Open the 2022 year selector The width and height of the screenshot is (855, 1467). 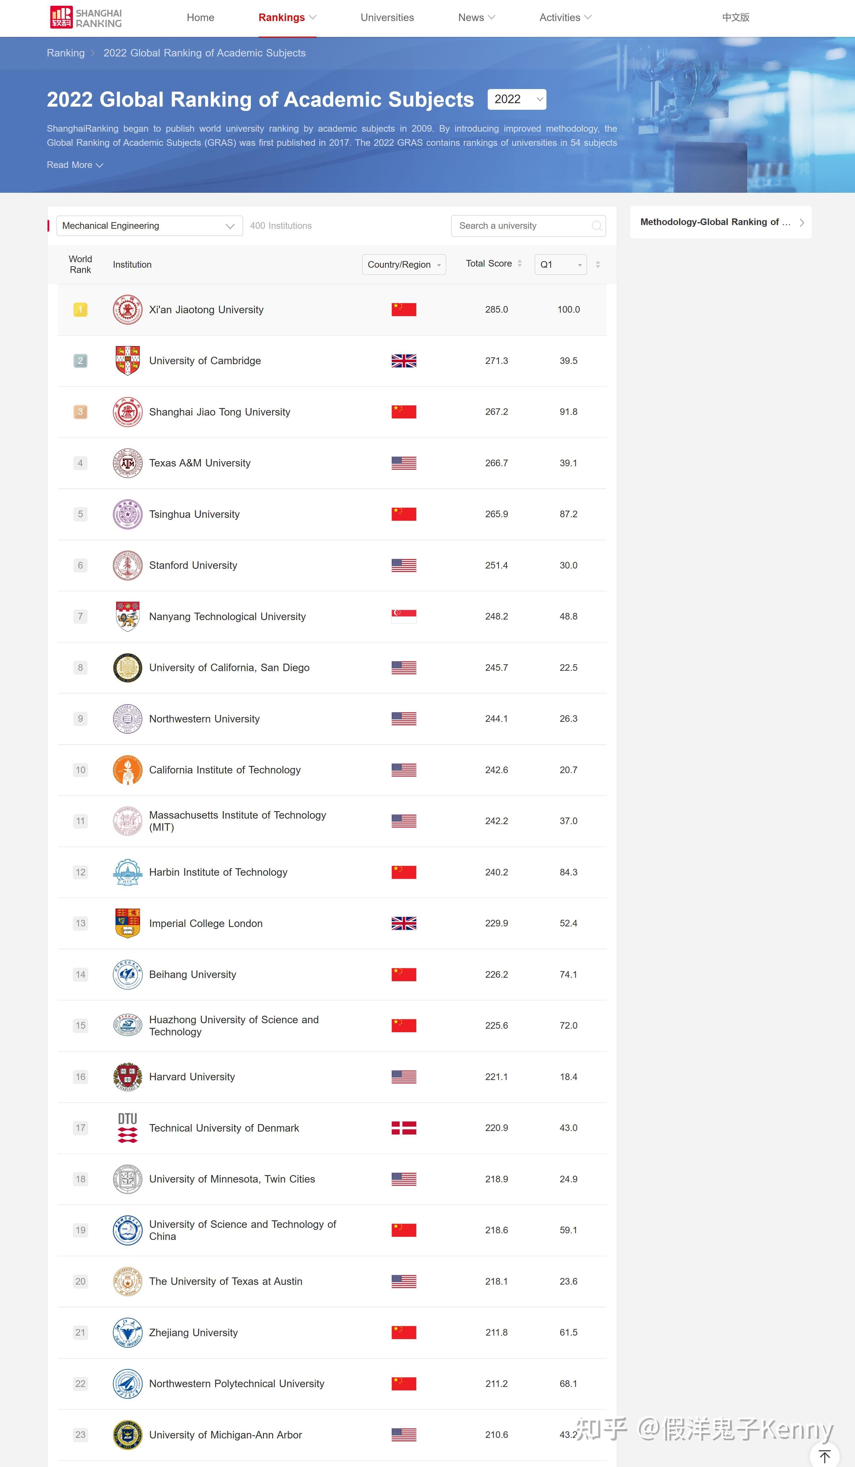click(517, 99)
